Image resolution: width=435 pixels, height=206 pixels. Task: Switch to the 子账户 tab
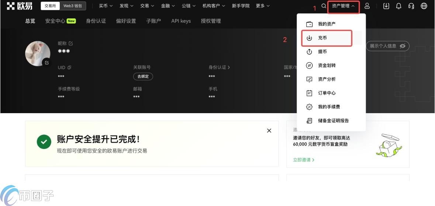(x=153, y=21)
